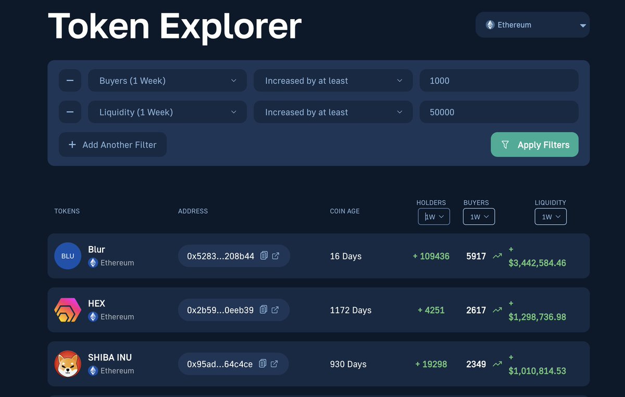Open HEX address external link icon

pos(275,310)
